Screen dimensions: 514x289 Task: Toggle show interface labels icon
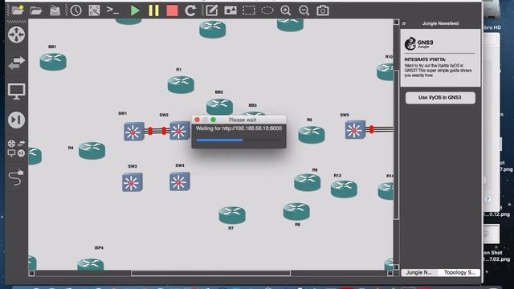tap(94, 10)
